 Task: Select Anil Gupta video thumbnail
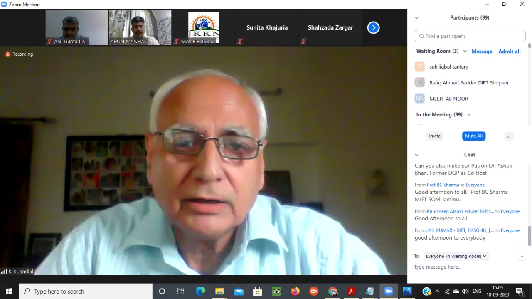[76, 27]
